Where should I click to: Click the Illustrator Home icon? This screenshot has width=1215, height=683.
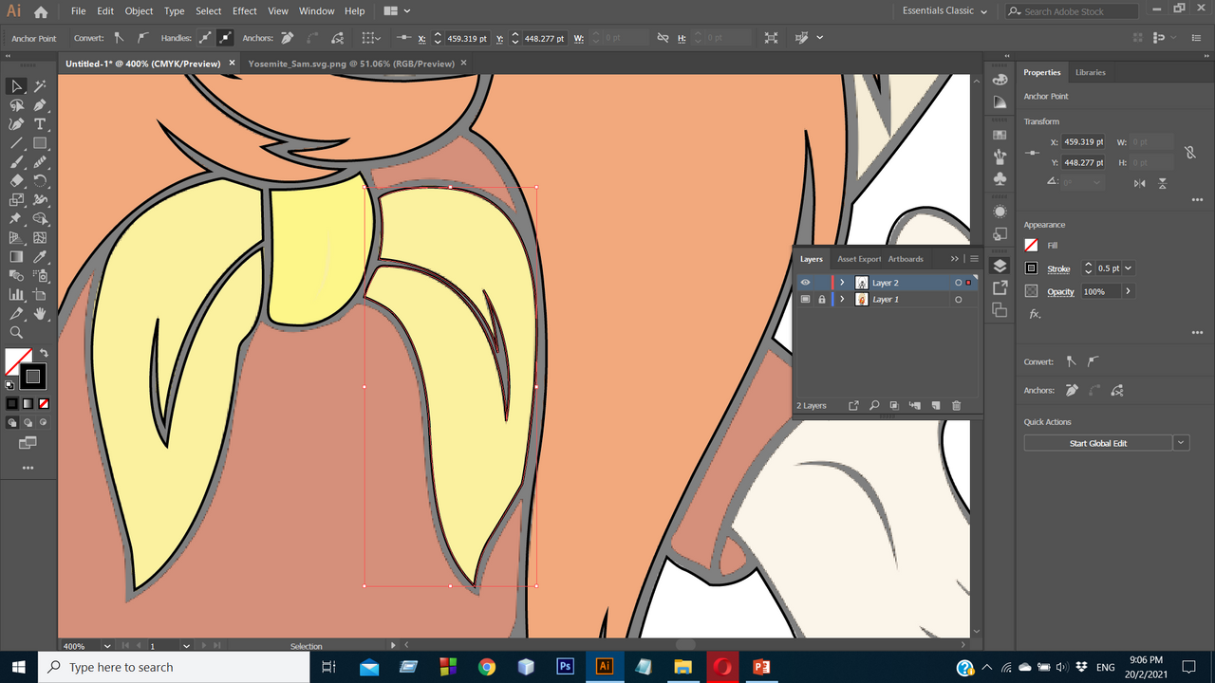[41, 11]
